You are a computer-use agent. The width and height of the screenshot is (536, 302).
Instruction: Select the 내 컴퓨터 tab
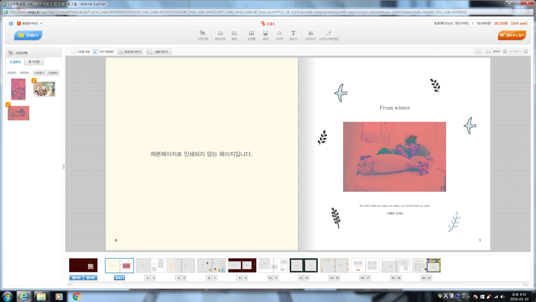[15, 62]
